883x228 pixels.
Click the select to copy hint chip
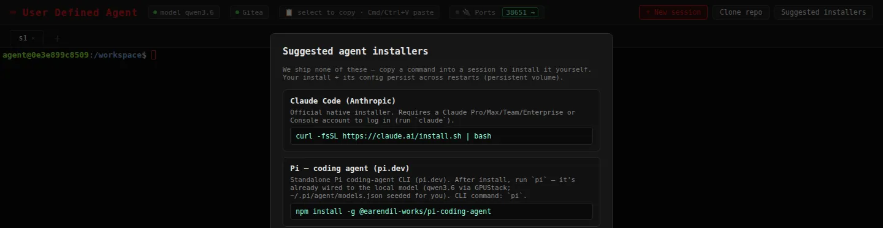click(x=359, y=12)
